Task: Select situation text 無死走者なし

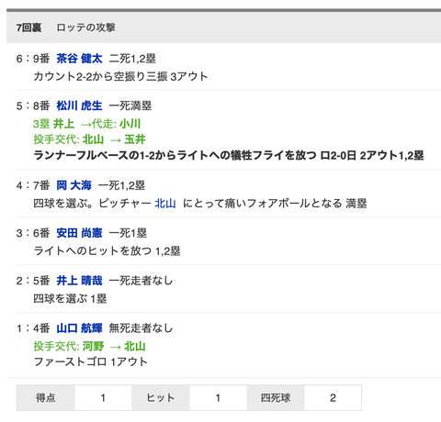Action: click(x=141, y=328)
